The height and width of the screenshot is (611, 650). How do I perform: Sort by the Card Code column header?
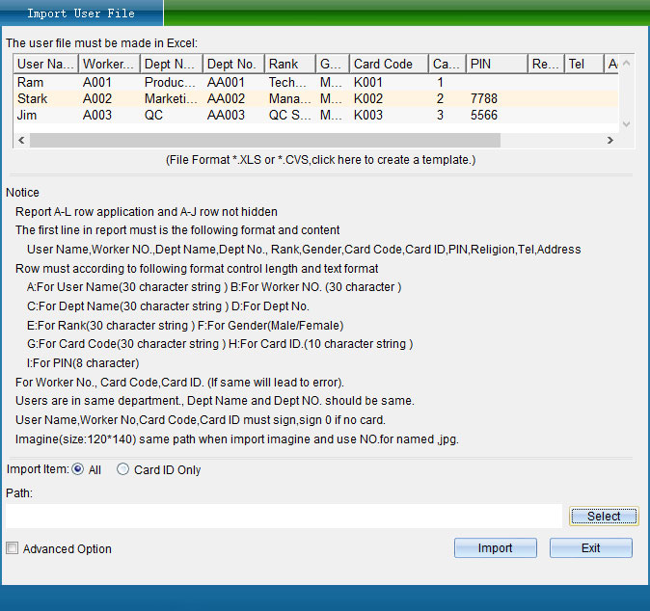click(x=387, y=65)
